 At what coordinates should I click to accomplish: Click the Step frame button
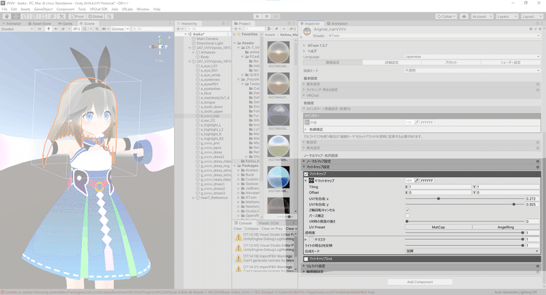276,16
